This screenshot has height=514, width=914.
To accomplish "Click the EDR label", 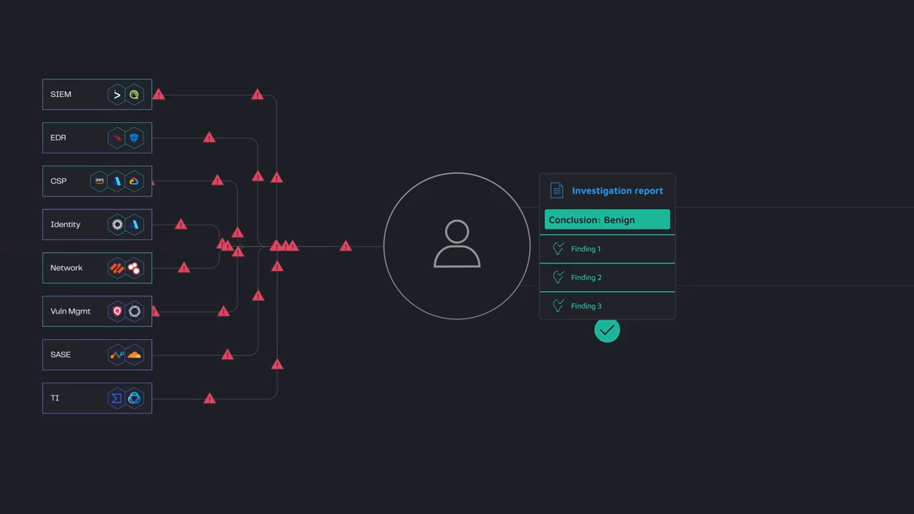I will tap(59, 138).
